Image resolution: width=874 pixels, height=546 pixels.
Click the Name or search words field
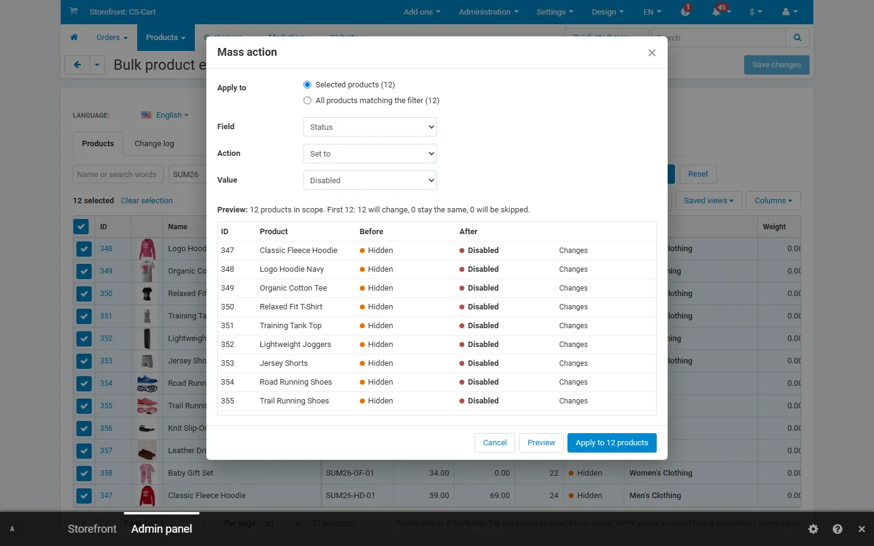pos(118,174)
